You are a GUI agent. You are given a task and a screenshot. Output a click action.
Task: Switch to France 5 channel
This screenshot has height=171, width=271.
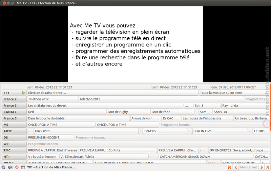tap(14, 118)
